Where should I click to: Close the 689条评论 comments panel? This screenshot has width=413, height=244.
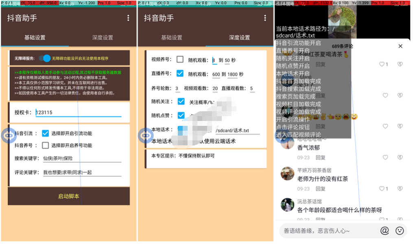pyautogui.click(x=400, y=46)
